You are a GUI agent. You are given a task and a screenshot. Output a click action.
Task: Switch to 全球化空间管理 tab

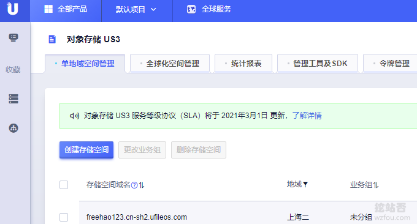(x=170, y=64)
